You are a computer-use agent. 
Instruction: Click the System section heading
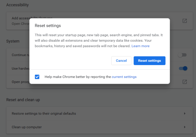click(x=13, y=41)
